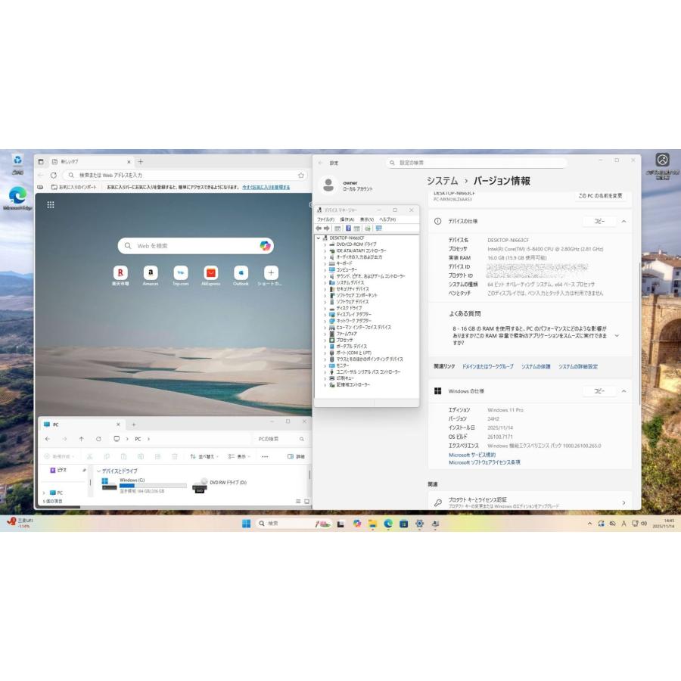Screen dimensions: 681x681
Task: Click Scan for hardware changes monitor icon
Action: tap(378, 228)
